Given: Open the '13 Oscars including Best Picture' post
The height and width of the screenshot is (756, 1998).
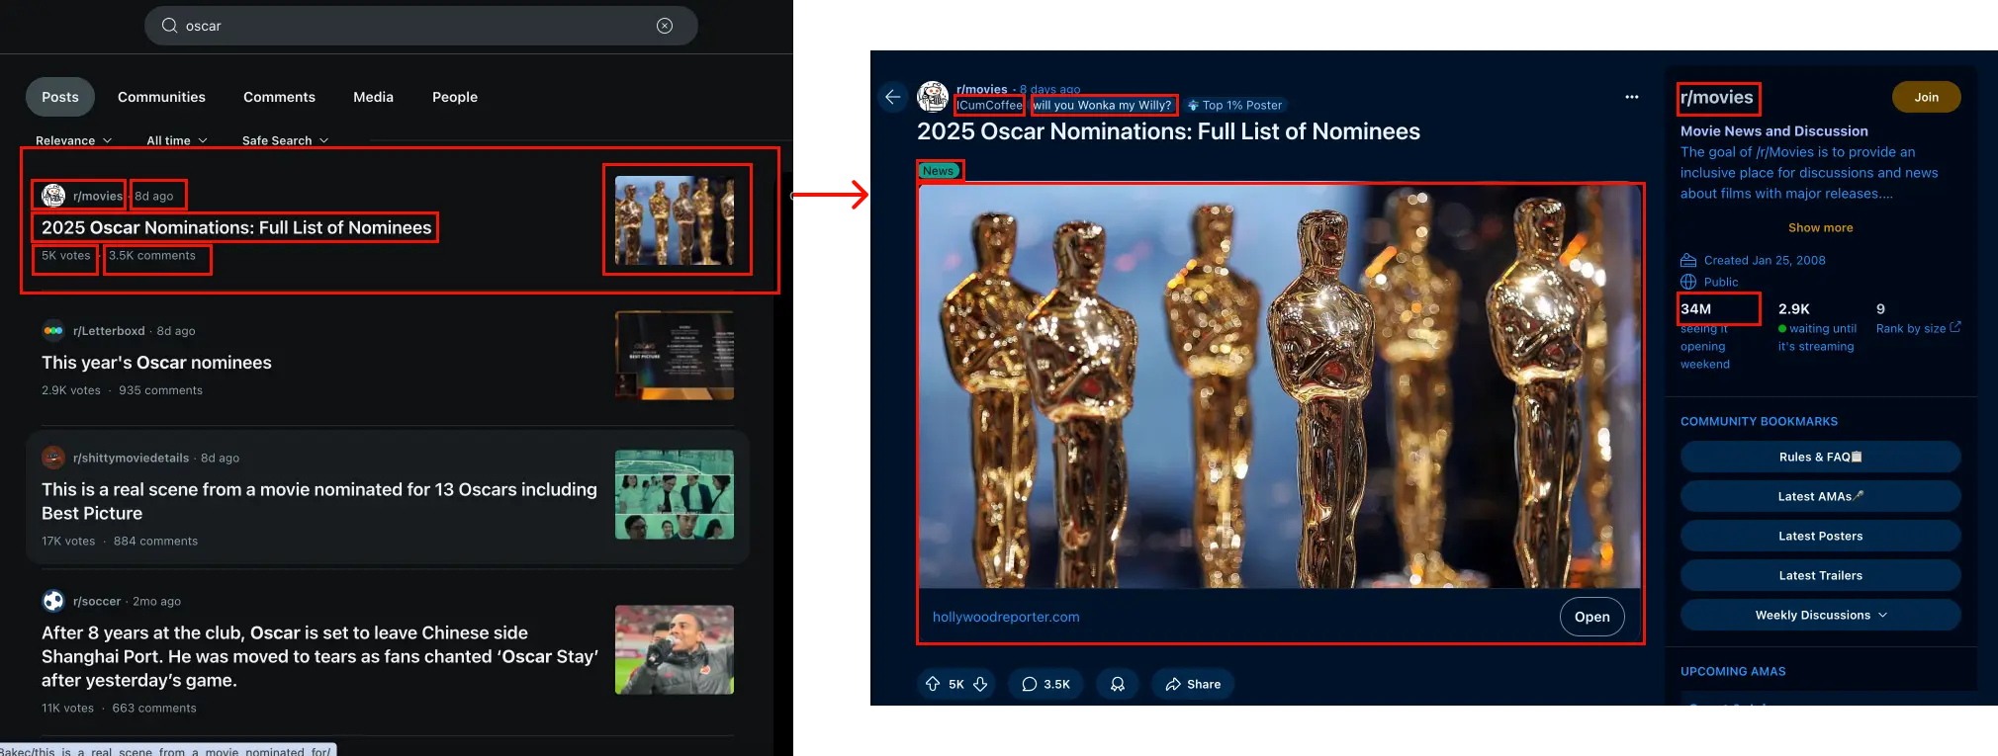Looking at the screenshot, I should [x=319, y=501].
